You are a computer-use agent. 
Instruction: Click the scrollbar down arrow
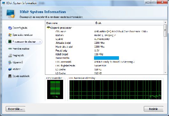(165, 73)
